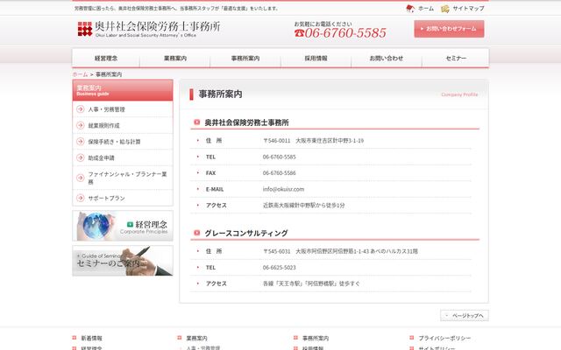
Task: Click the お問い合わせフォーム button
Action: pos(449,29)
